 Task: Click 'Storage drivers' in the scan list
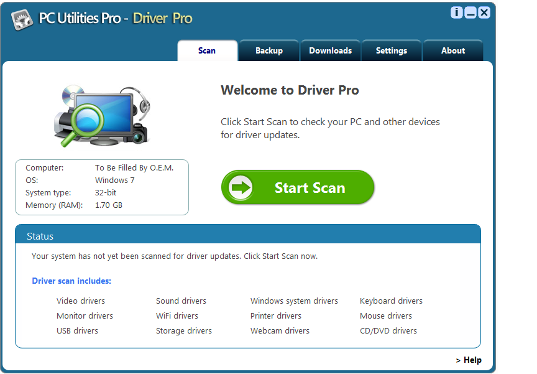[184, 331]
